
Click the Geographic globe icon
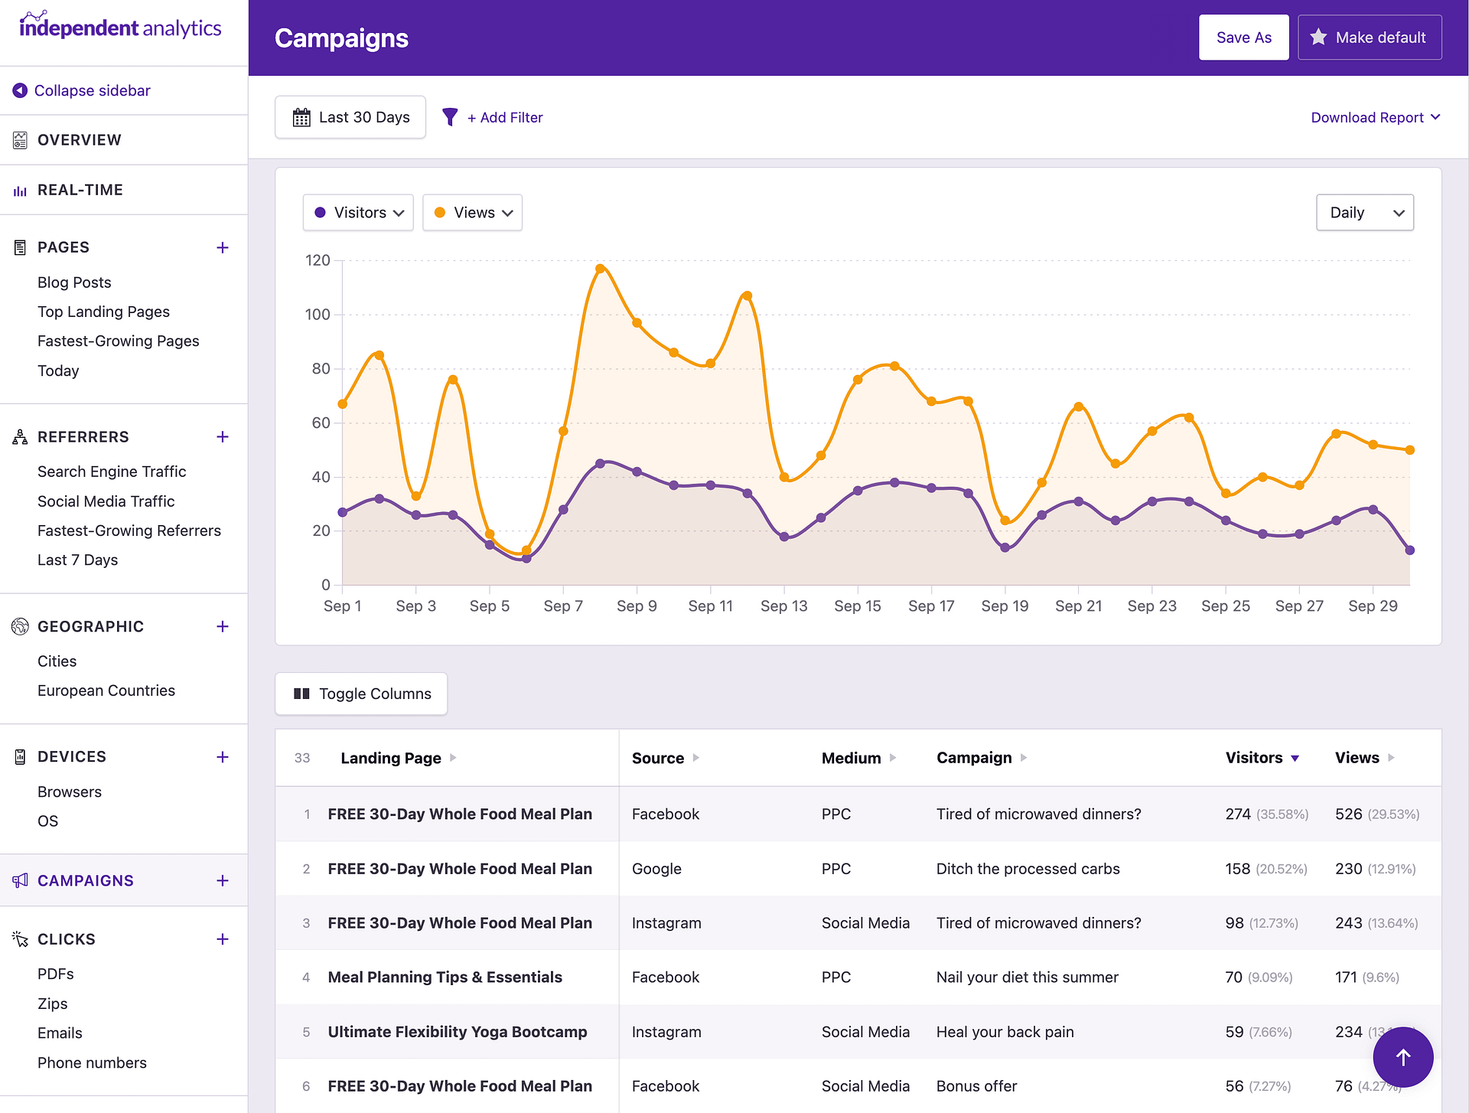[x=19, y=626]
